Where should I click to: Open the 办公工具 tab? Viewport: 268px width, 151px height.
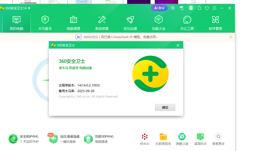pos(187,23)
